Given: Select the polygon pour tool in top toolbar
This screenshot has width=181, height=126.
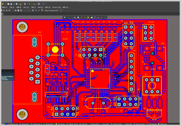Looking at the screenshot, I should click(11, 4).
